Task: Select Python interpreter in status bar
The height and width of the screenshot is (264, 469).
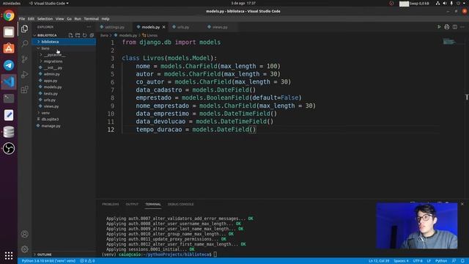Action: pyautogui.click(x=48, y=261)
